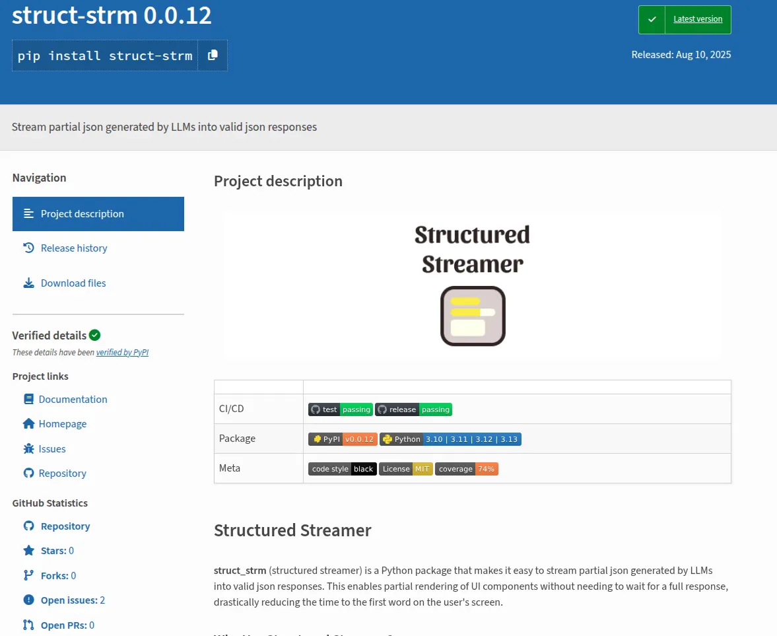Open the Open issues: 2 link
Screen dimensions: 777x636
pyautogui.click(x=73, y=600)
